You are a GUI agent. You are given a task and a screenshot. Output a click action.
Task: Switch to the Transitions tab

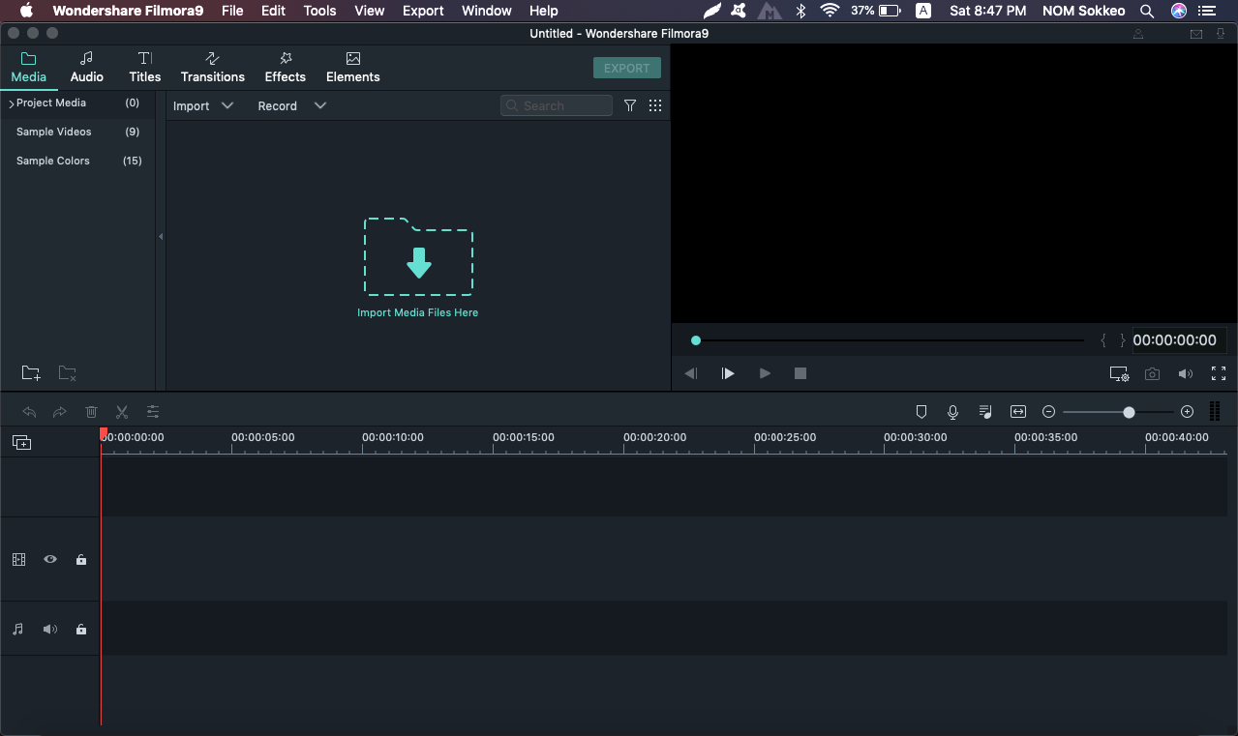pos(213,68)
